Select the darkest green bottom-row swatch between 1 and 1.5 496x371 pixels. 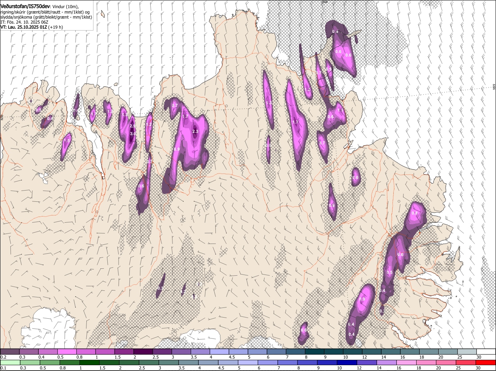(90, 363)
